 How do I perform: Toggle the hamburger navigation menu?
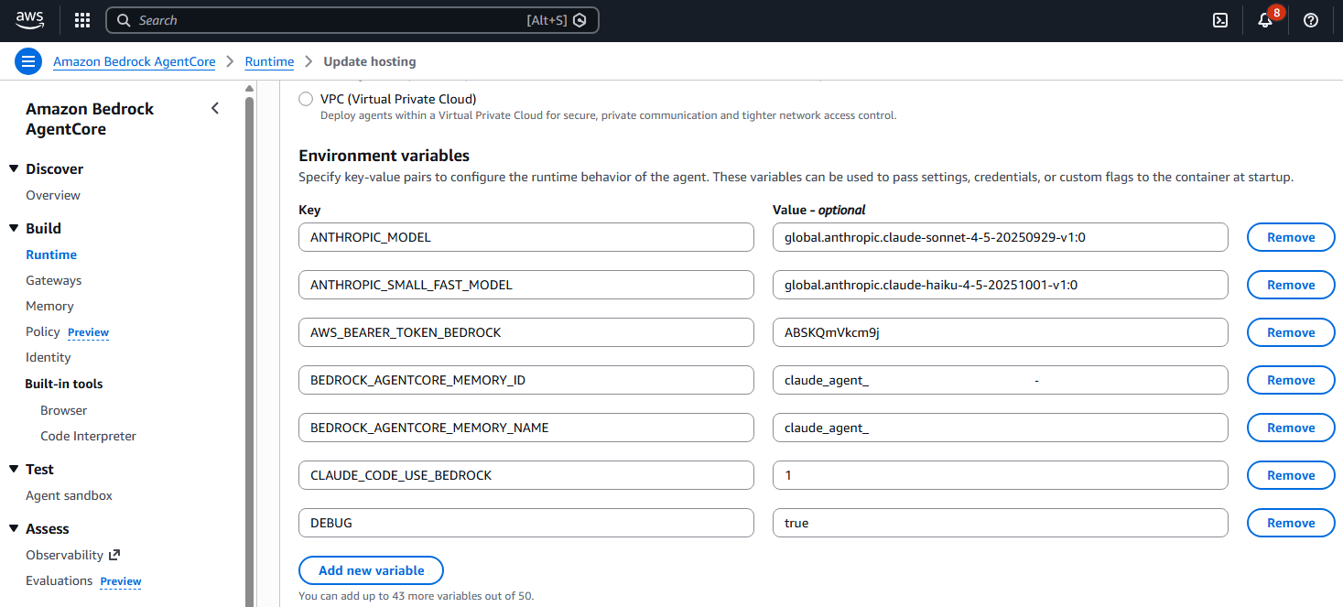[x=28, y=62]
